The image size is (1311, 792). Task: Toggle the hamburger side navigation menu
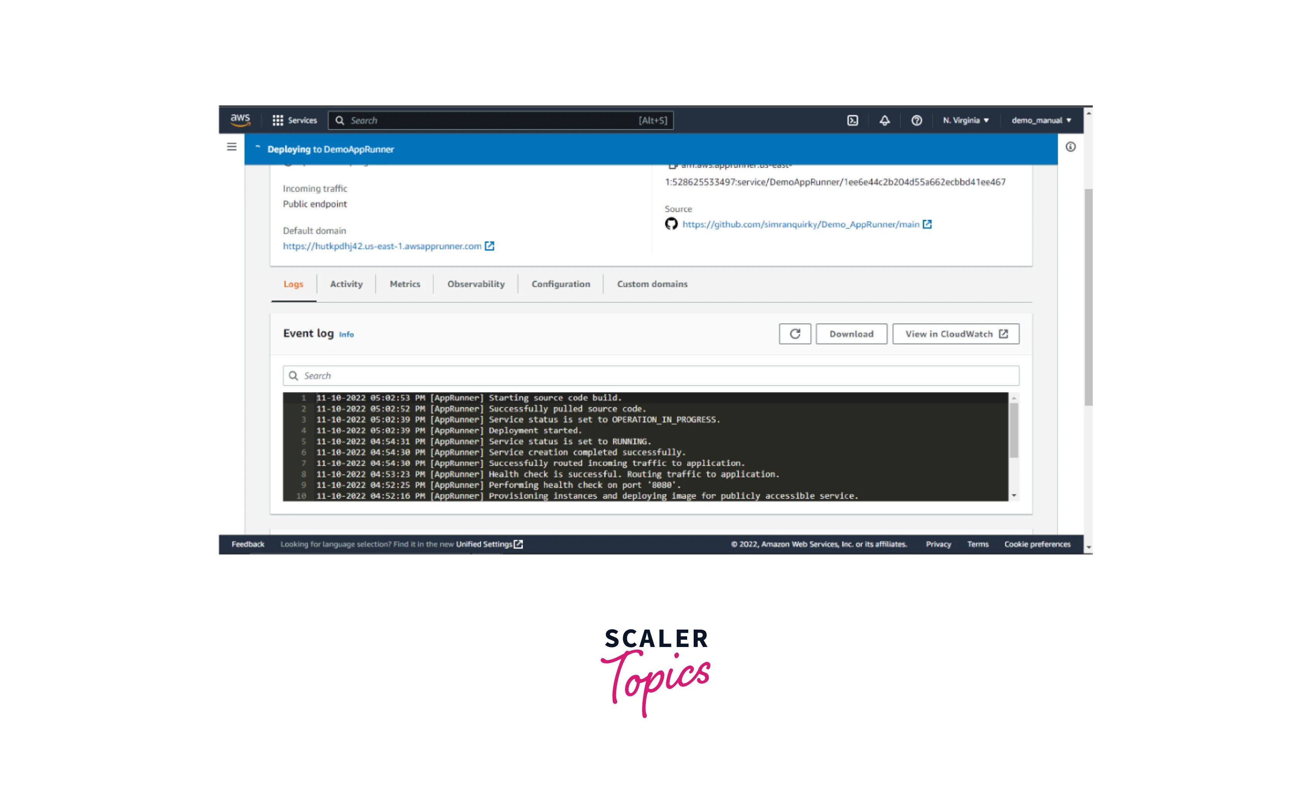(x=231, y=147)
